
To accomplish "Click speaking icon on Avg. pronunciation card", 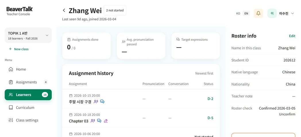I will tap(124, 42).
